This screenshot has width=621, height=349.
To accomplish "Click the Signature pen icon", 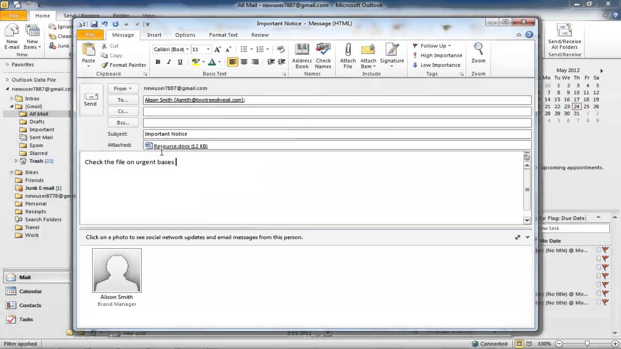I will pyautogui.click(x=392, y=50).
